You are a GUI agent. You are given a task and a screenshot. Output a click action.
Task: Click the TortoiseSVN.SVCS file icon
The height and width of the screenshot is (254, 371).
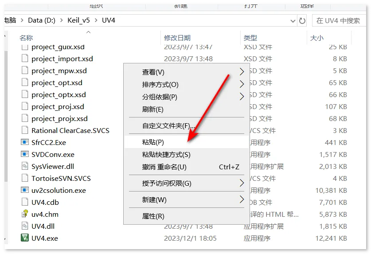coord(25,178)
